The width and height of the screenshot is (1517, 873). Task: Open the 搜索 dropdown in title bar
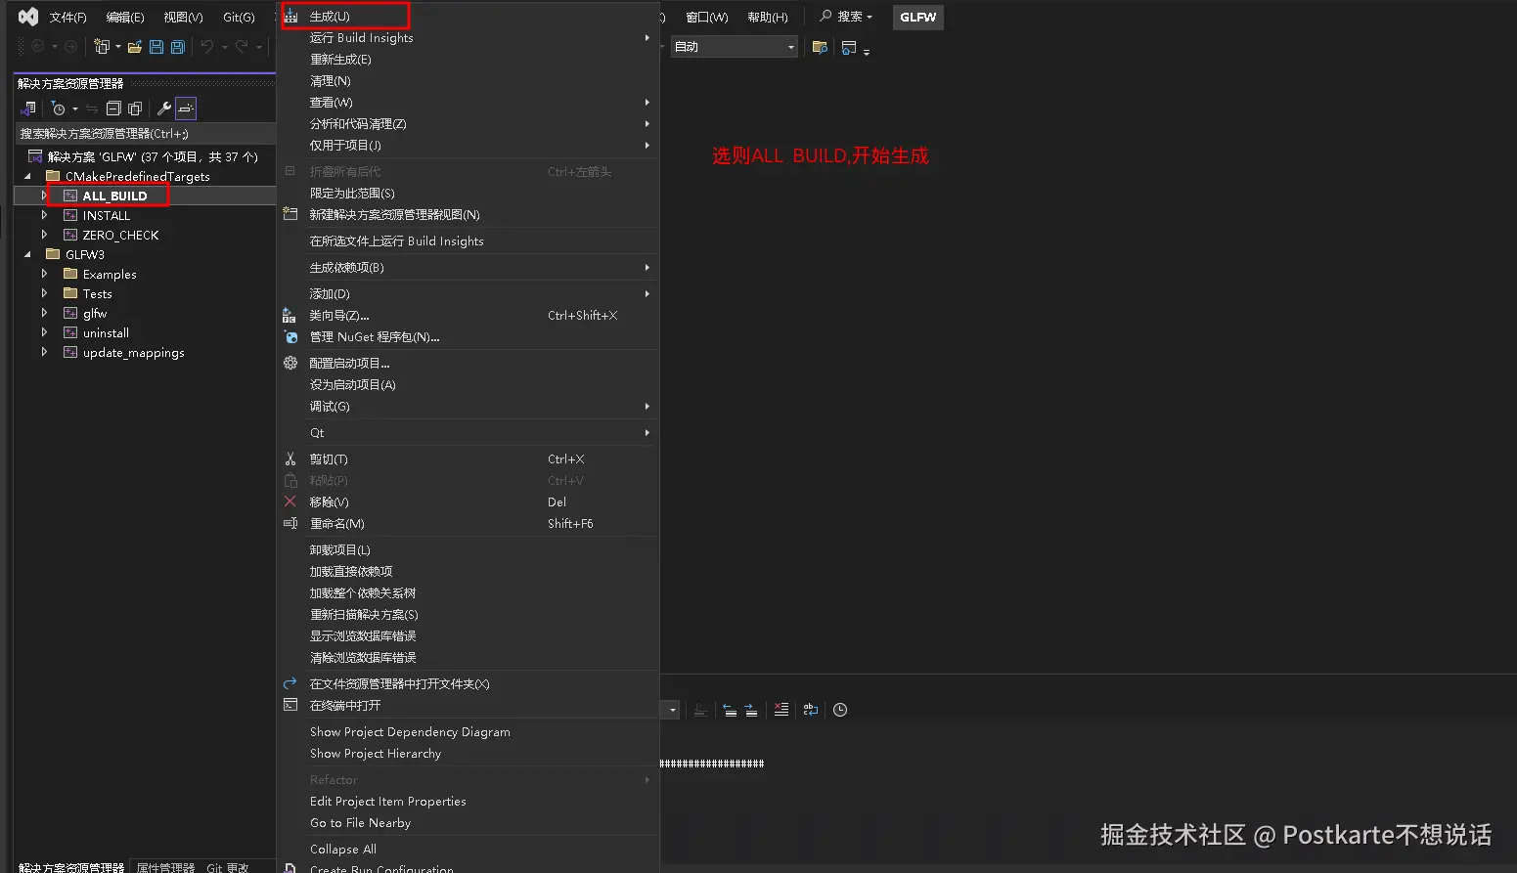[846, 17]
